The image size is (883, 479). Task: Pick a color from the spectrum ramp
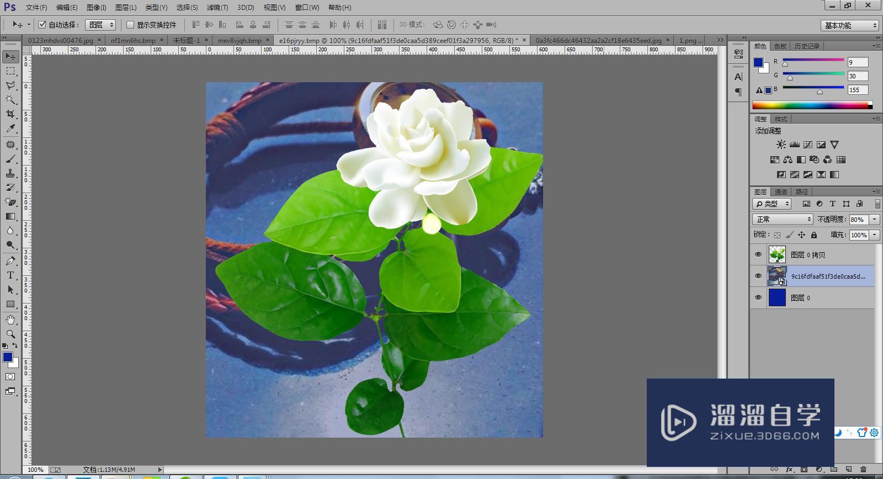812,105
